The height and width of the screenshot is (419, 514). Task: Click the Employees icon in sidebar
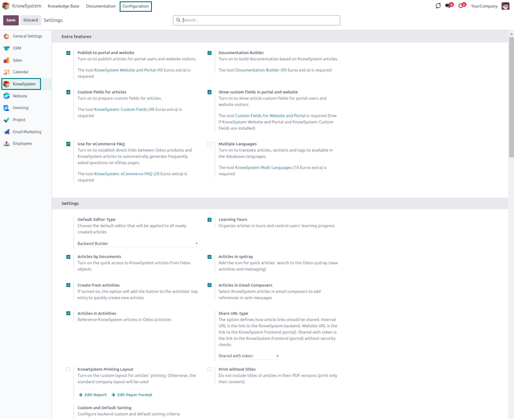click(6, 144)
